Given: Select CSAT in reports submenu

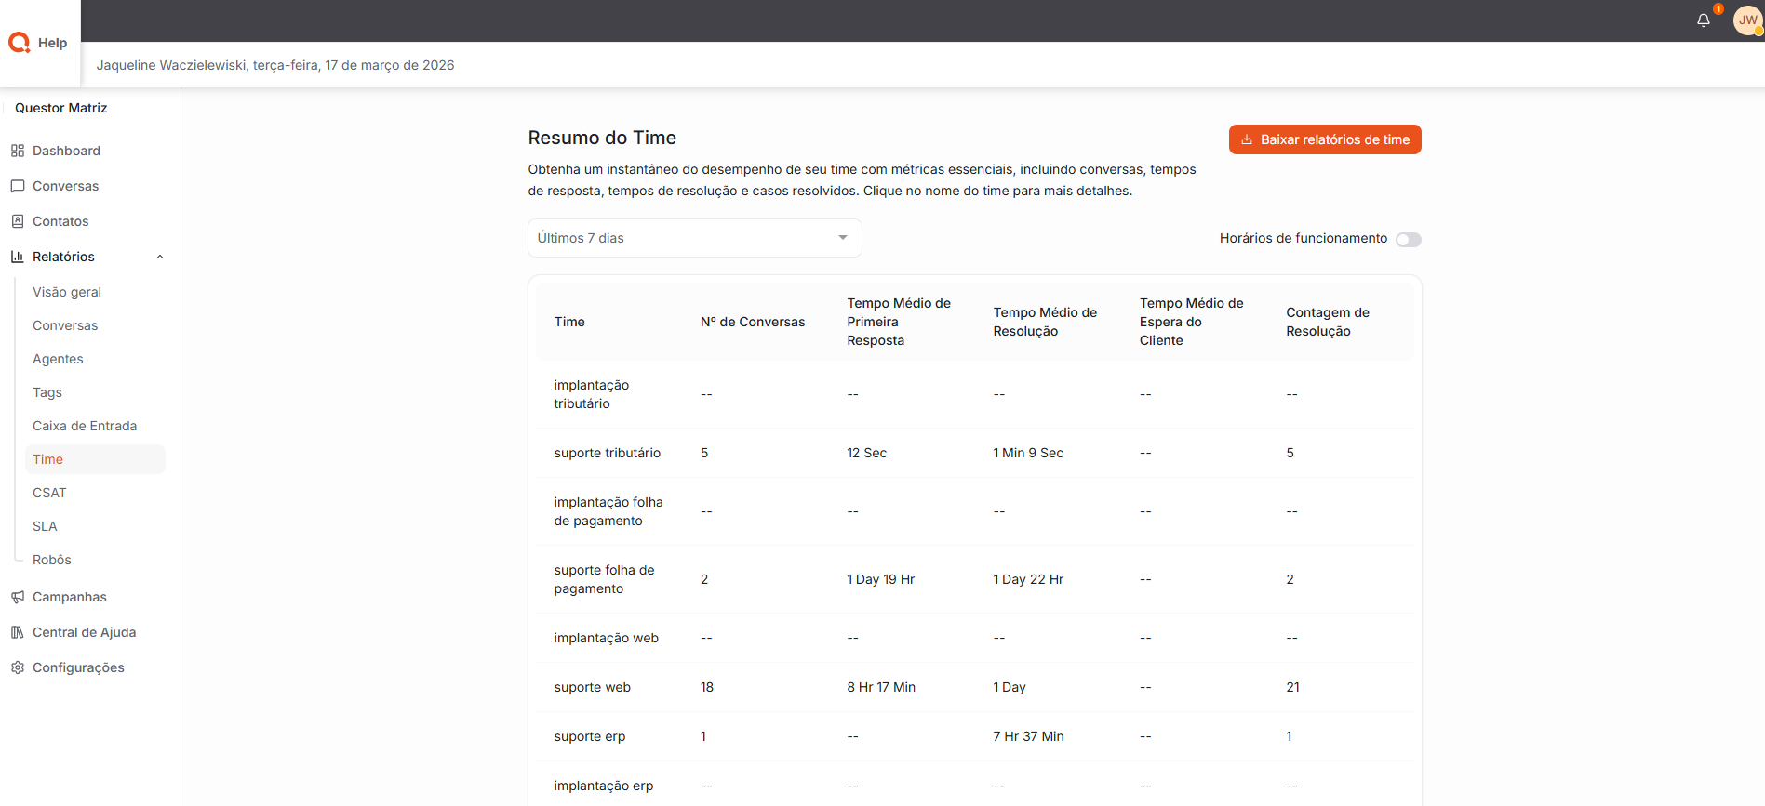Looking at the screenshot, I should [x=49, y=493].
